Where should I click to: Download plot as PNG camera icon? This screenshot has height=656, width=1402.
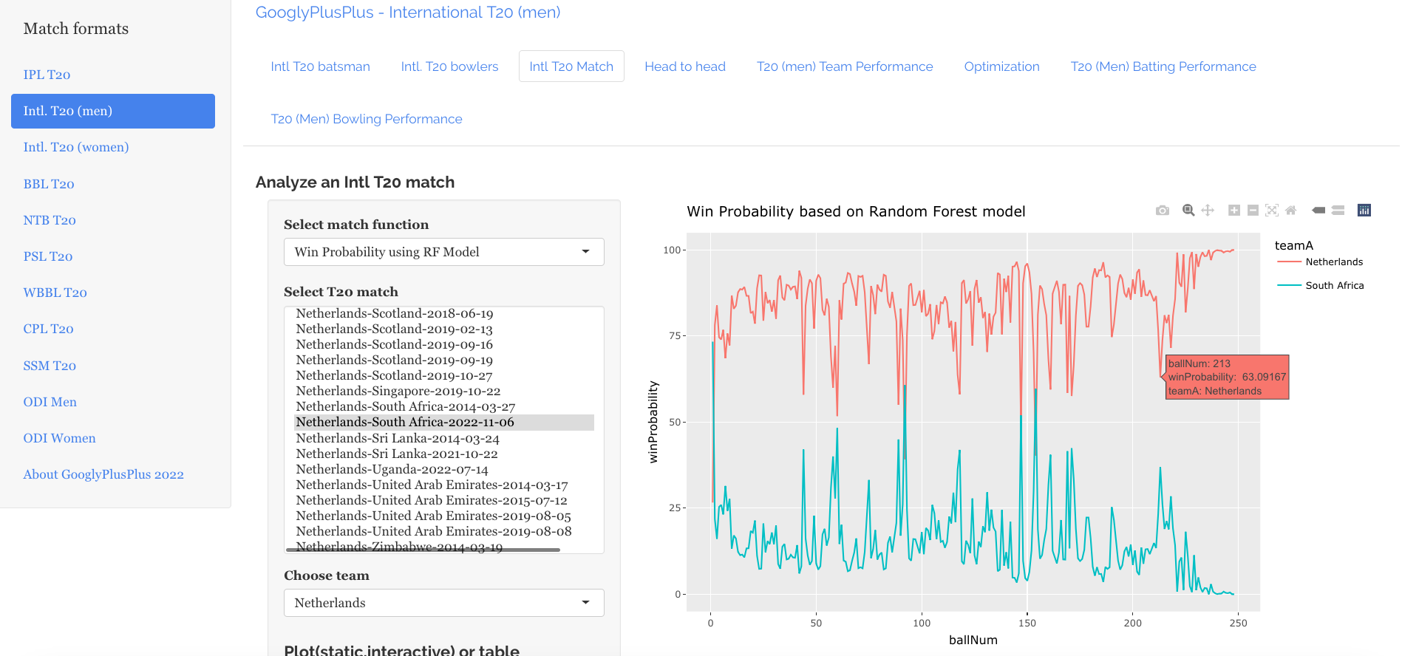pyautogui.click(x=1163, y=211)
